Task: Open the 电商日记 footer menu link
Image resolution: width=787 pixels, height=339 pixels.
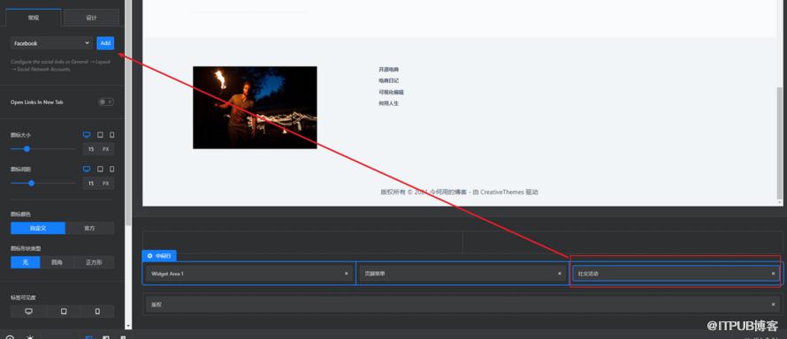Action: (x=389, y=80)
